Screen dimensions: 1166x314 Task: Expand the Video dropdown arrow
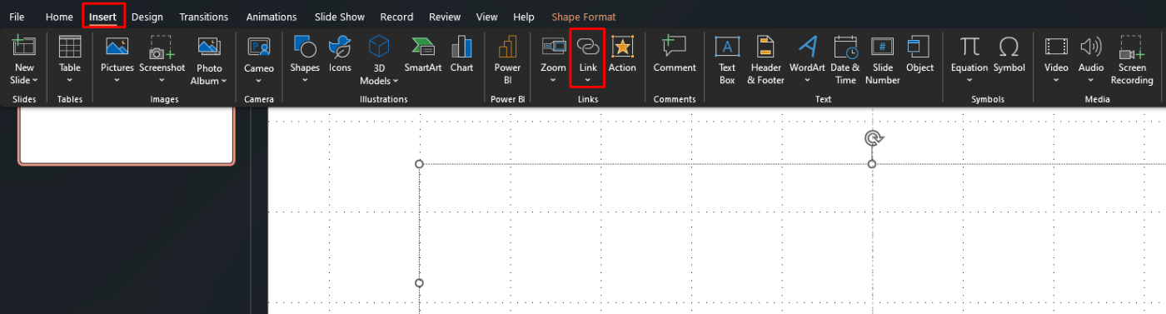tap(1056, 81)
